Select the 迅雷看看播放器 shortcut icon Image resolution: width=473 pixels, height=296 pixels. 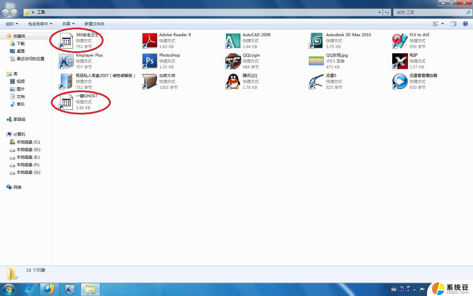point(400,82)
